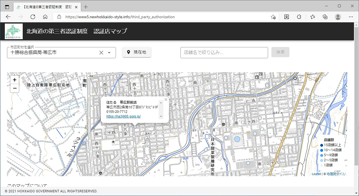
Task: Go back to previous page
Action: click(x=8, y=17)
